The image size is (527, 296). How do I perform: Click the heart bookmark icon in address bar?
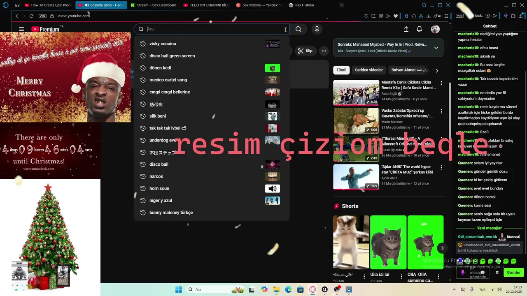pyautogui.click(x=396, y=16)
